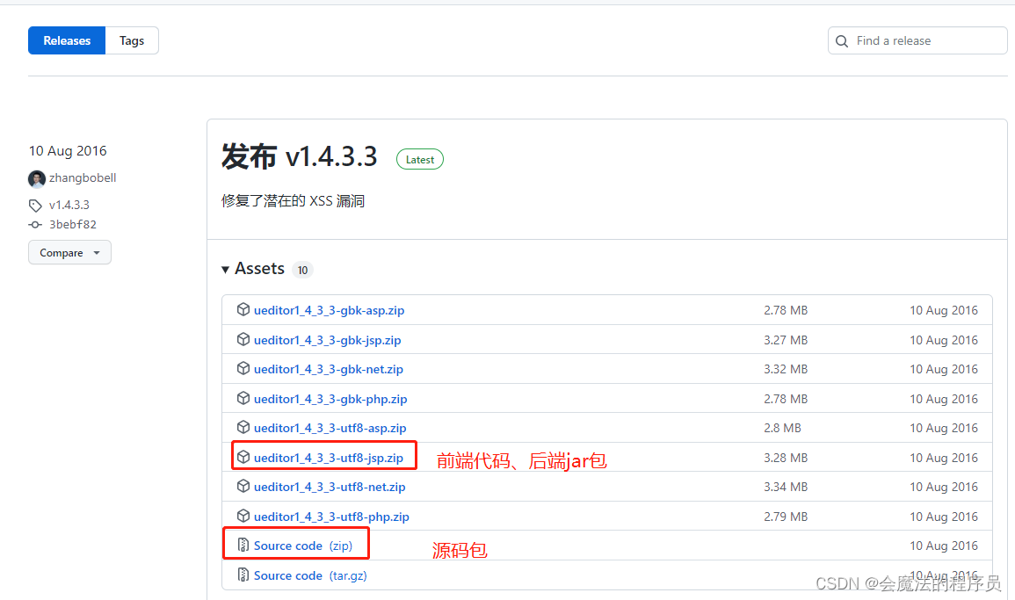The image size is (1015, 600).
Task: Open zhangbobell's profile avatar
Action: point(37,178)
